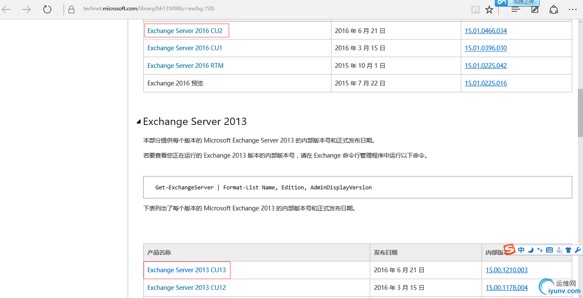Screen dimensions: 583x298
Task: Toggle Sogou Chinese/English mode button
Action: [x=521, y=250]
